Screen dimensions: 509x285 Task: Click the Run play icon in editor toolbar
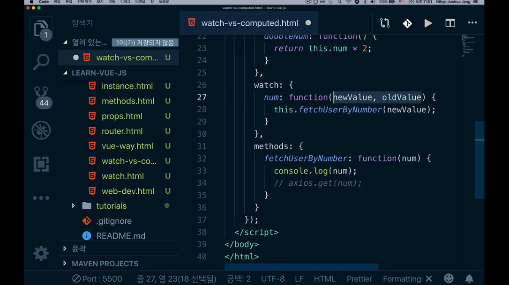pos(428,23)
